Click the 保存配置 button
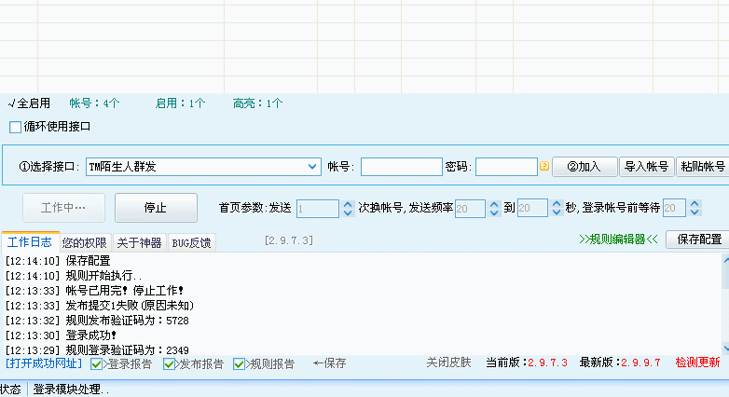Image resolution: width=729 pixels, height=397 pixels. (698, 239)
